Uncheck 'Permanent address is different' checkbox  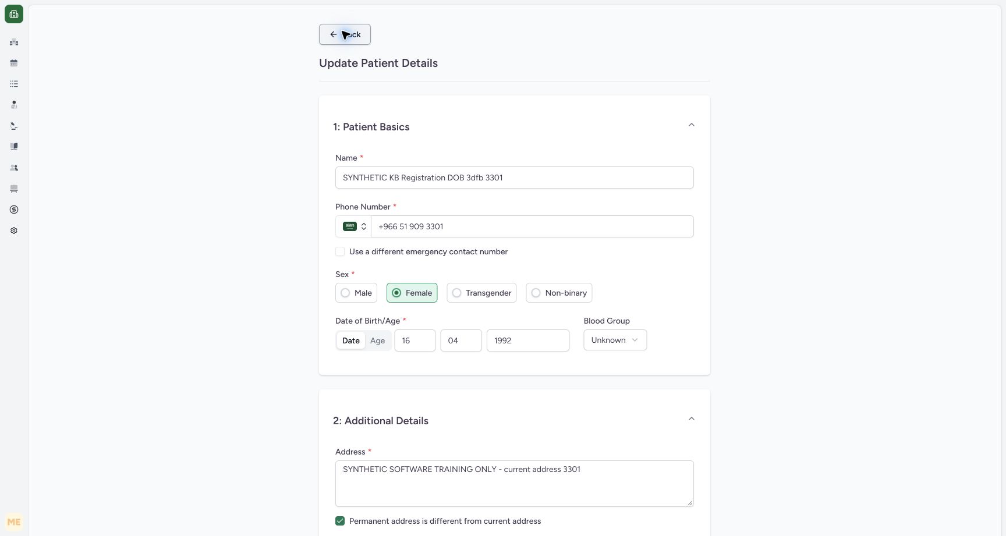(x=340, y=521)
